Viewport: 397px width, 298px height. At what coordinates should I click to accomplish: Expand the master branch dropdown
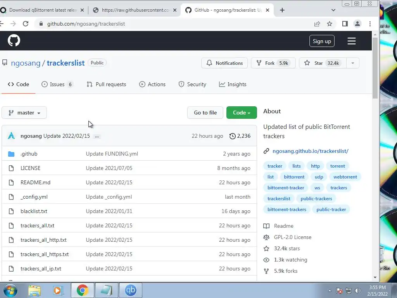click(24, 113)
